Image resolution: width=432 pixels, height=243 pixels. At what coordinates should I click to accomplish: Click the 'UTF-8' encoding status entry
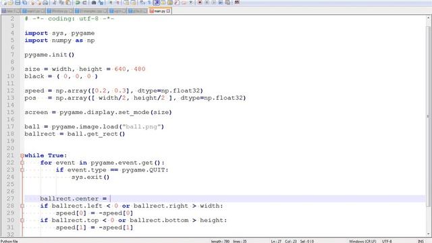[x=387, y=242]
